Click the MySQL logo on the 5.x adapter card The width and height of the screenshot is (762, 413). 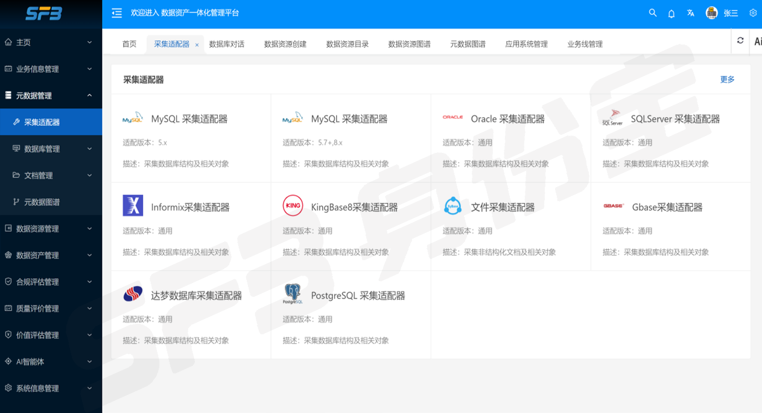[x=133, y=118]
